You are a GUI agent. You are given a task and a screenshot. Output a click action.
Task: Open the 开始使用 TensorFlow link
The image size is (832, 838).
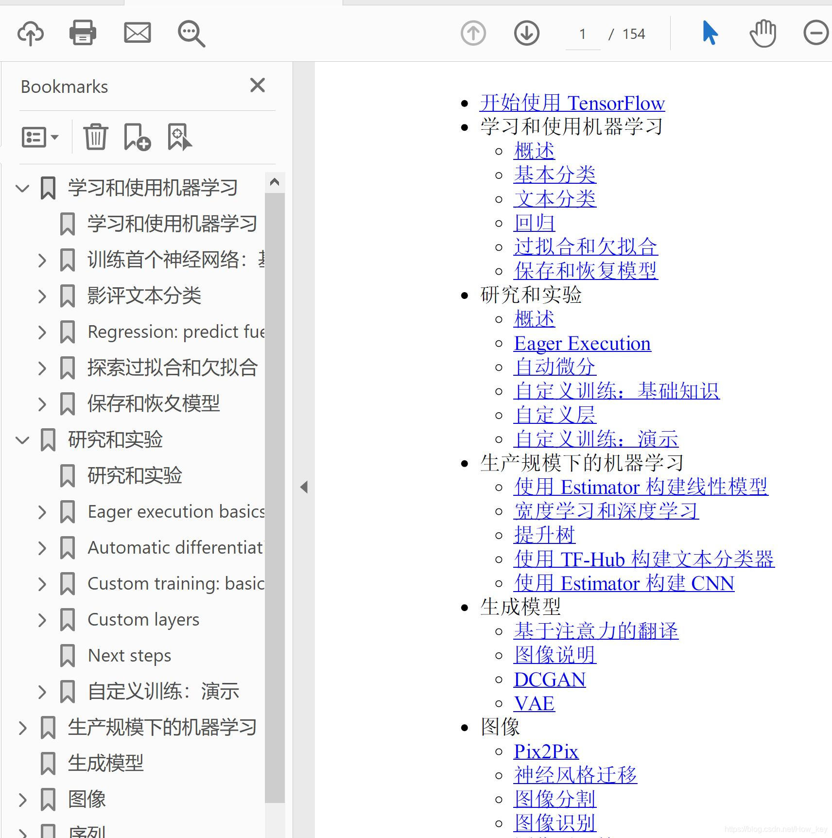click(572, 103)
